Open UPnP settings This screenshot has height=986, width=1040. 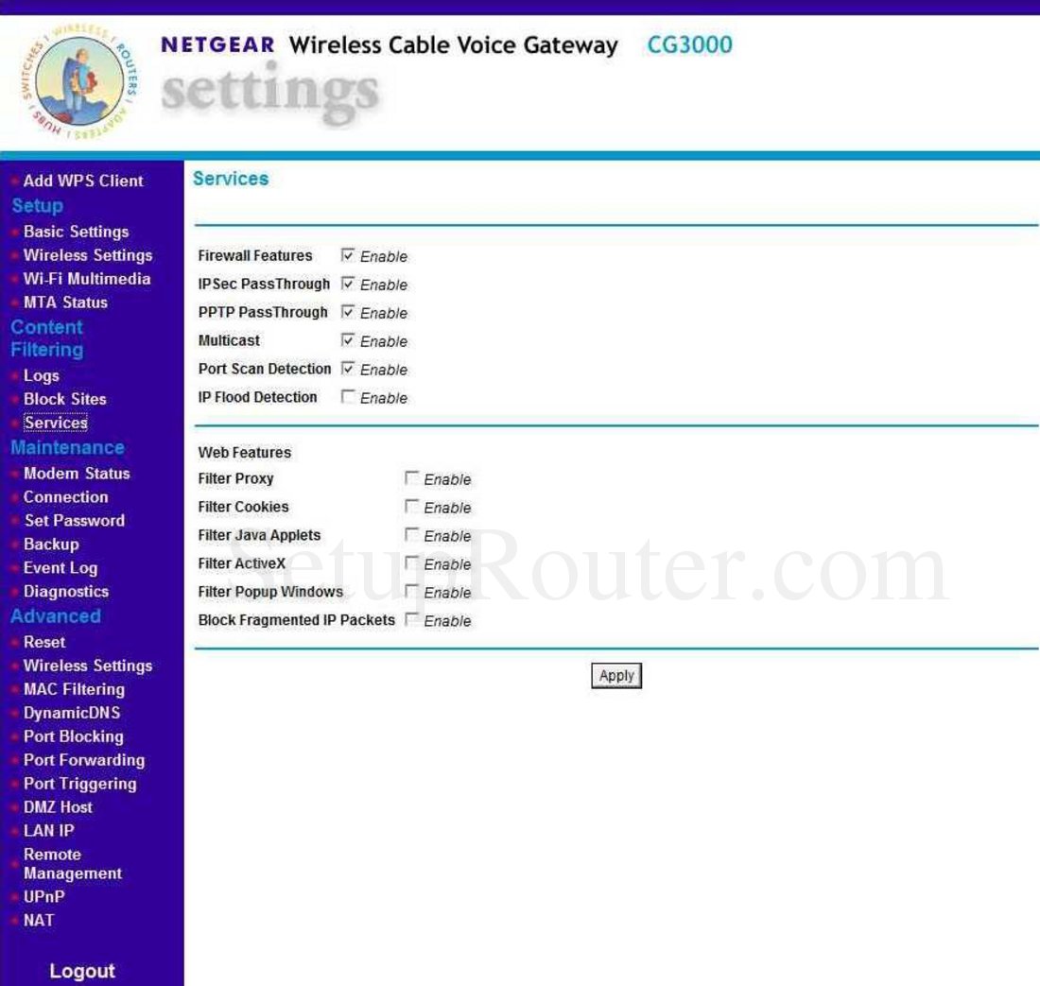click(43, 897)
